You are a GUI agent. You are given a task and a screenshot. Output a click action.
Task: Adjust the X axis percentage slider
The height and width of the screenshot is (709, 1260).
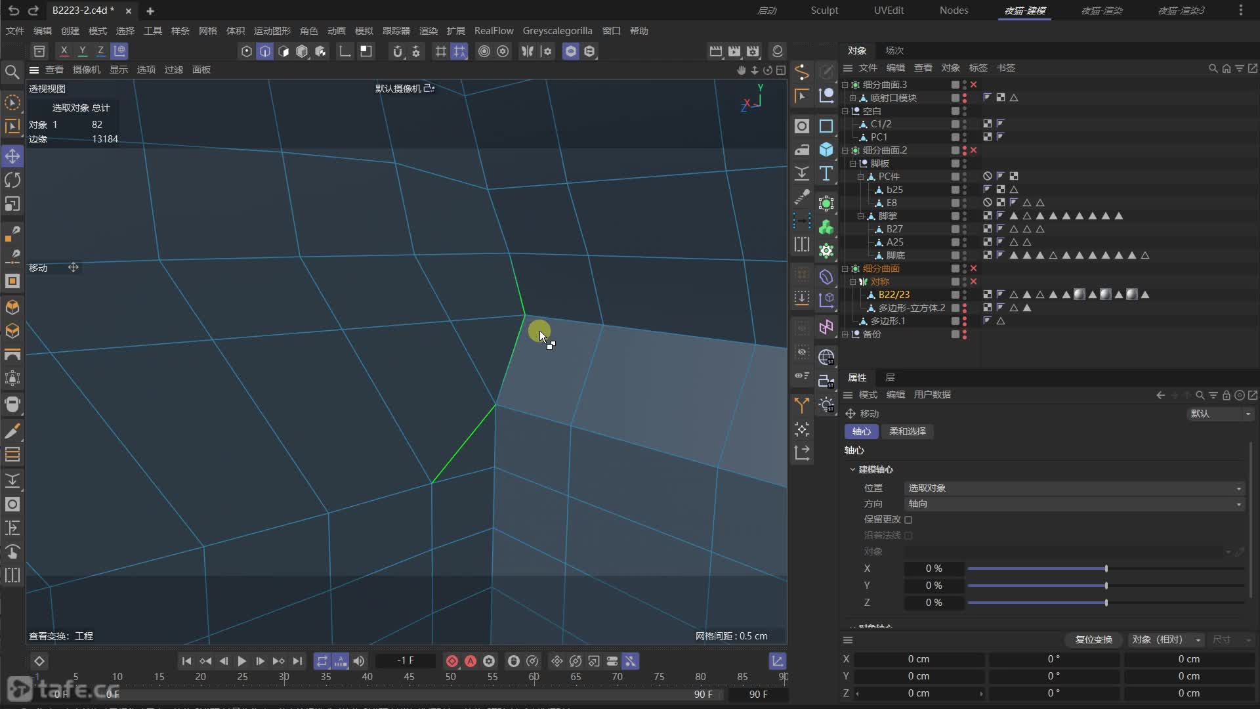[1106, 569]
